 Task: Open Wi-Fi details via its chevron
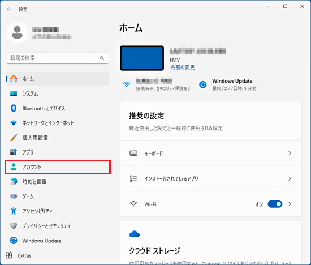pyautogui.click(x=290, y=204)
